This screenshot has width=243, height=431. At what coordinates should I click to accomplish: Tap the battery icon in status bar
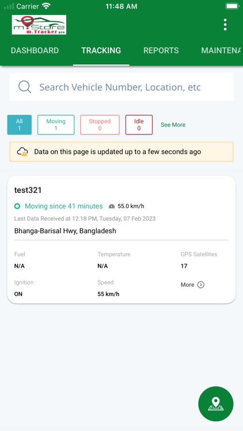coord(232,6)
